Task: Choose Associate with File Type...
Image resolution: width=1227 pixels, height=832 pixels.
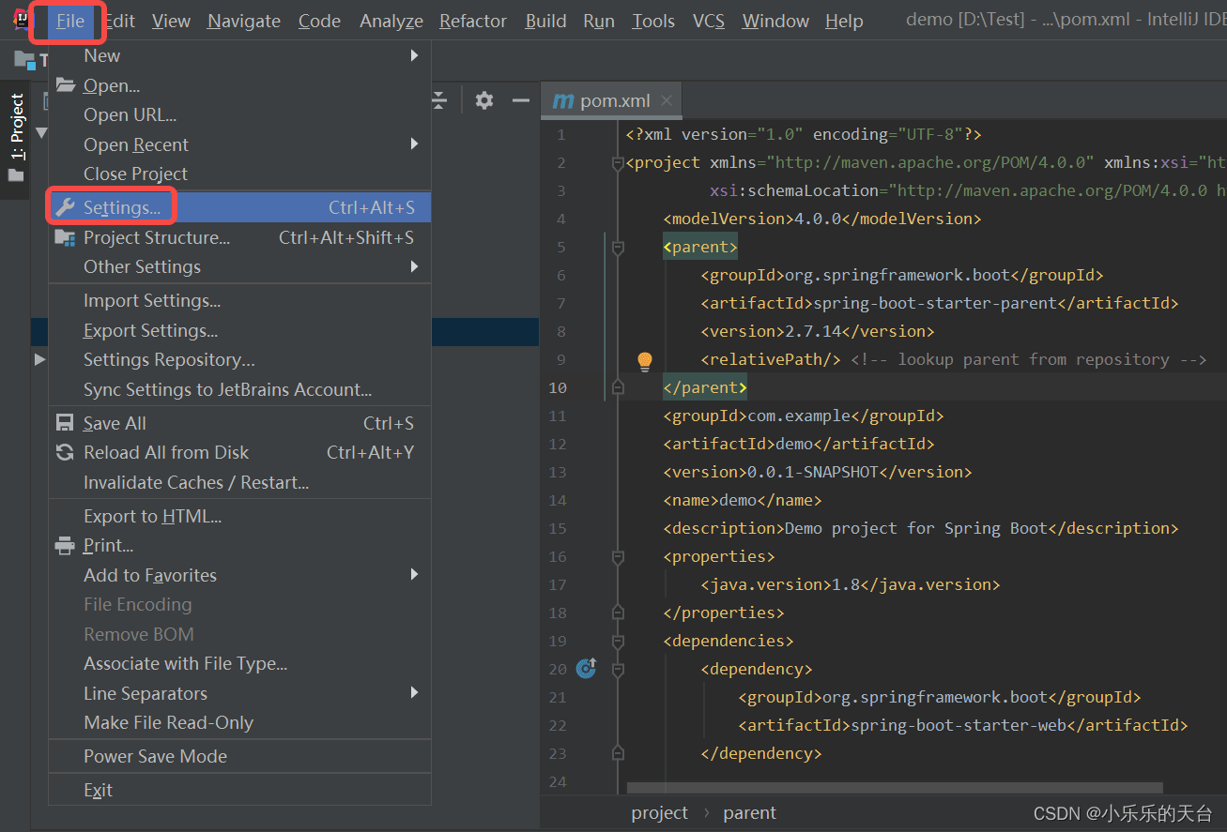Action: point(239,663)
